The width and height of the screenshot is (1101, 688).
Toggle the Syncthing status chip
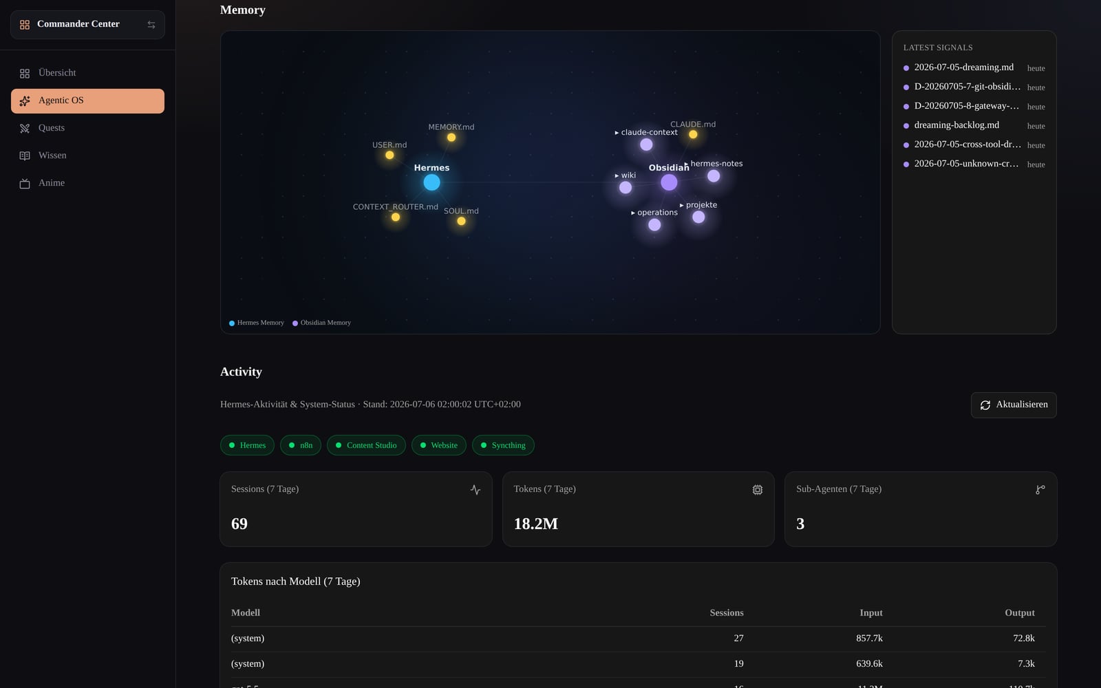[x=503, y=445]
